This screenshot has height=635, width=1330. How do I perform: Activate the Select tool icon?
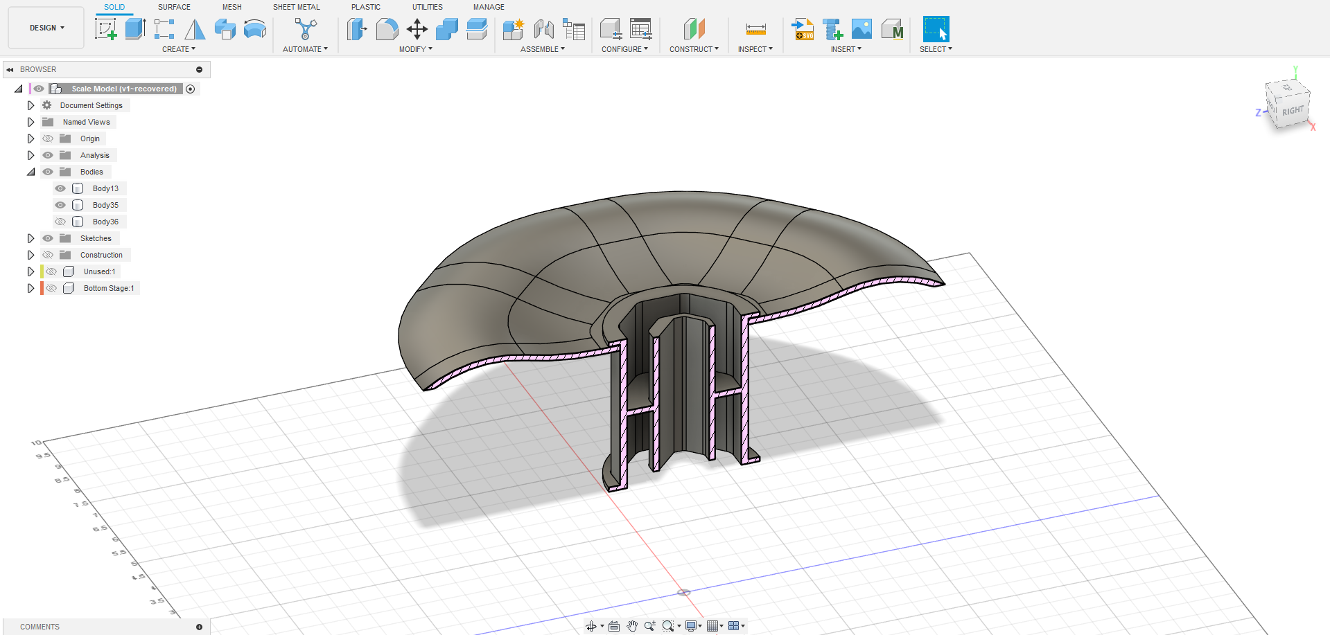click(936, 29)
